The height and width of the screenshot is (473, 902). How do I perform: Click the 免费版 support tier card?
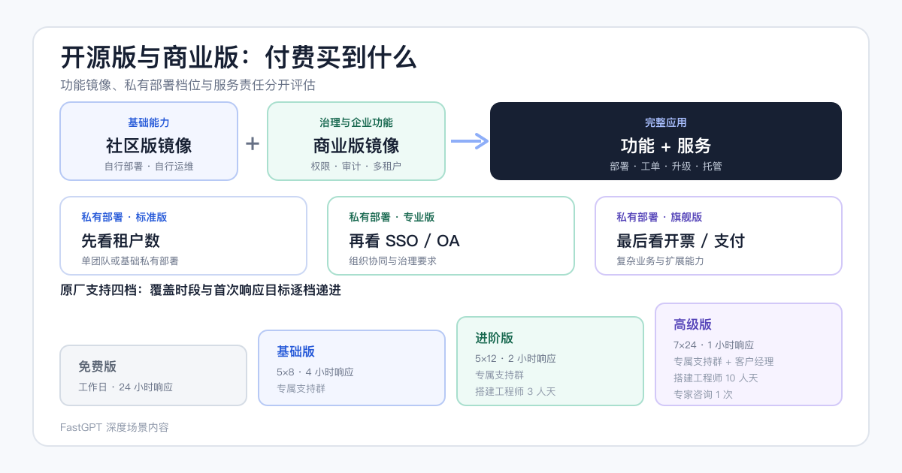153,375
